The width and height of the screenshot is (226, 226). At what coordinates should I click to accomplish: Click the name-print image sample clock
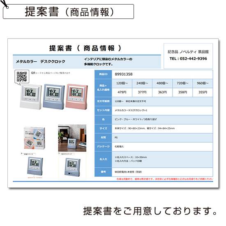[x=72, y=167]
